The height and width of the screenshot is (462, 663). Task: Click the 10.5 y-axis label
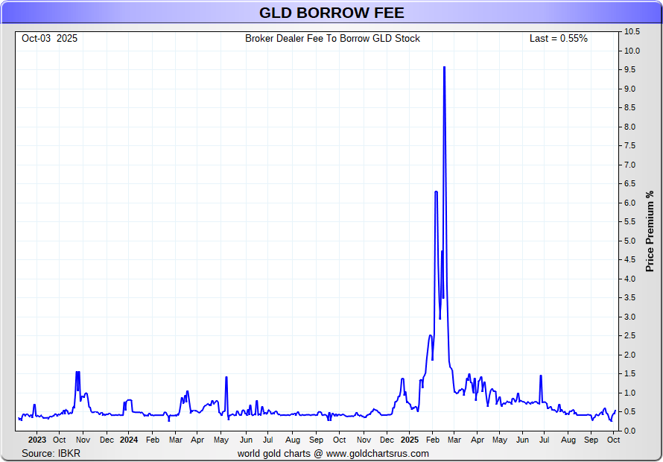coord(631,32)
